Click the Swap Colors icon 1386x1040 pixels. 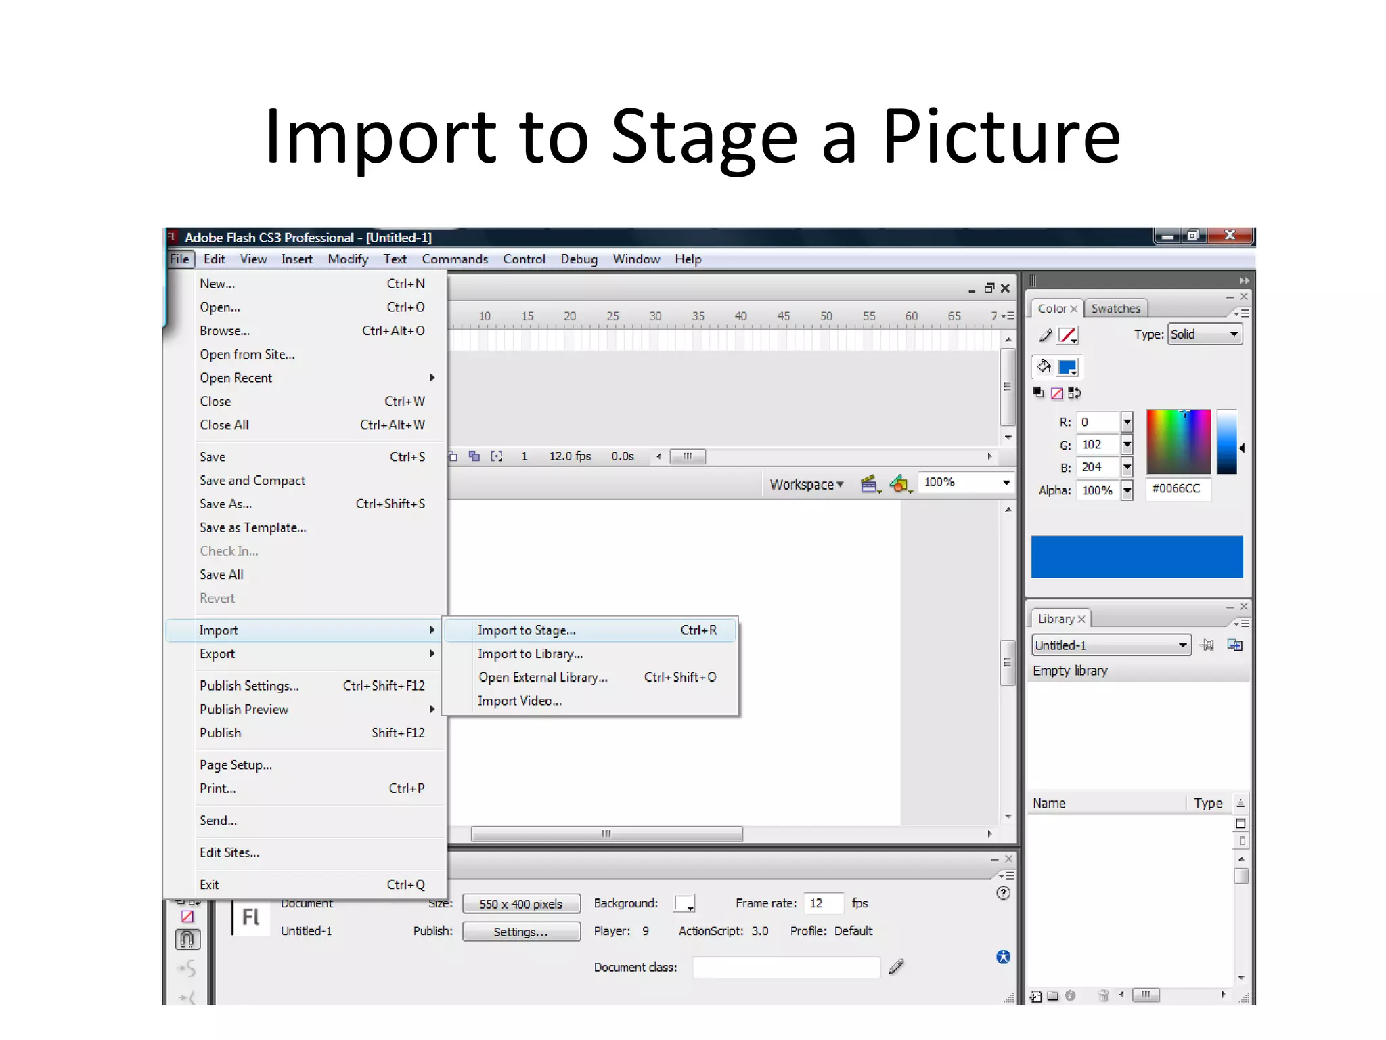tap(1075, 393)
